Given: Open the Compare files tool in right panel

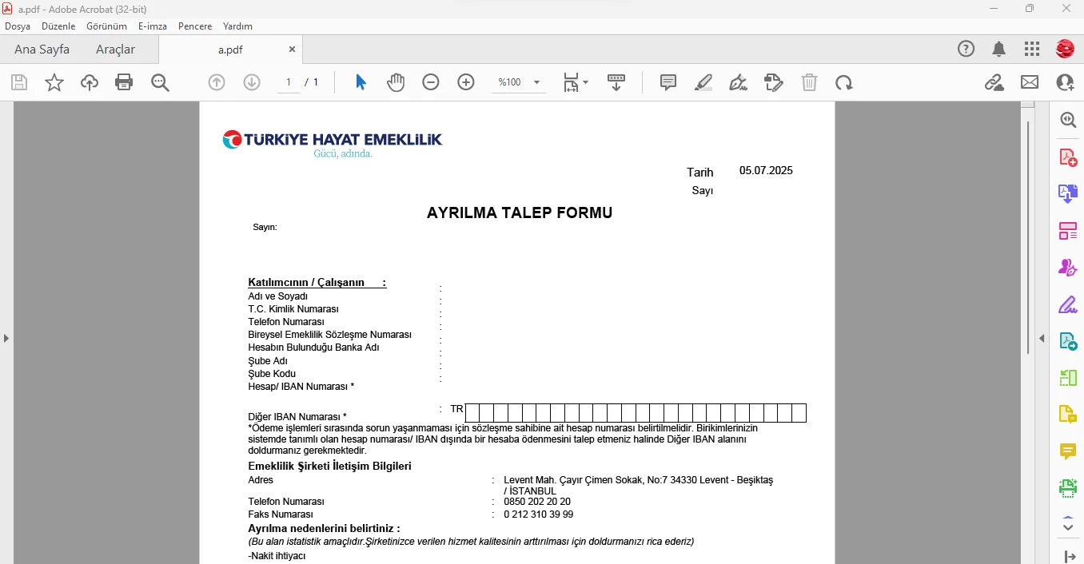Looking at the screenshot, I should point(1068,378).
